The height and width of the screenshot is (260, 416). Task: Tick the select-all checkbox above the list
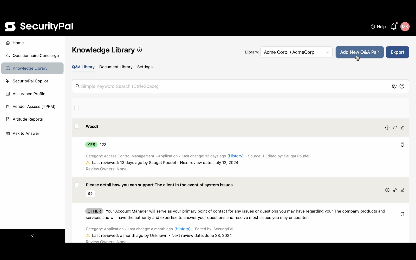pos(77,108)
